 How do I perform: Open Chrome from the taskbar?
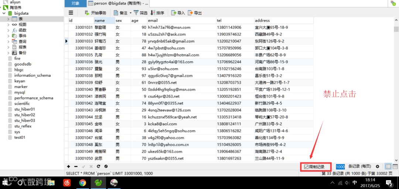82,183
